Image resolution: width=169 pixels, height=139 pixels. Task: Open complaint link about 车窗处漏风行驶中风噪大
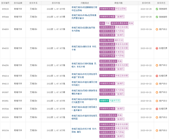point(84,84)
